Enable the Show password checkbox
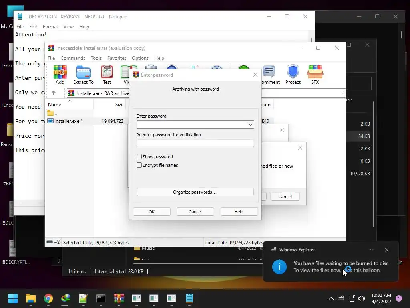The image size is (410, 308). pyautogui.click(x=139, y=157)
